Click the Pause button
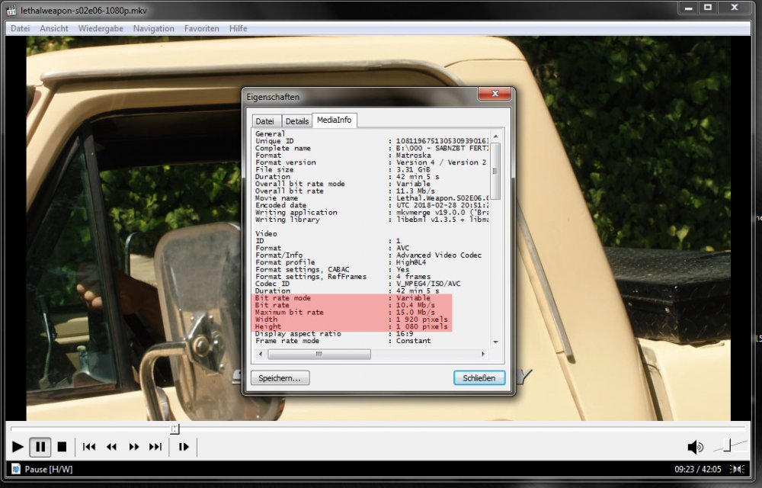The width and height of the screenshot is (762, 488). 40,447
